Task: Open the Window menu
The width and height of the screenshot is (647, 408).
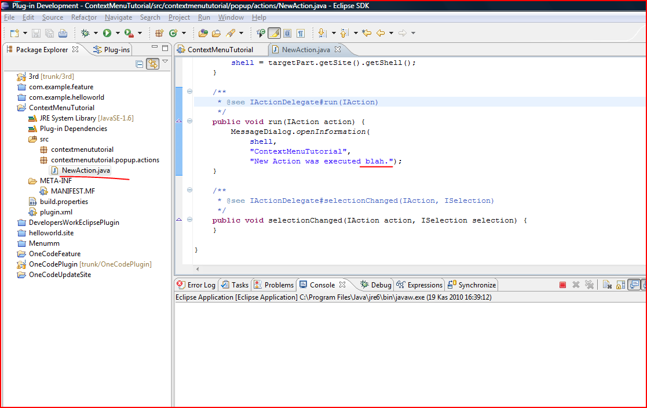Action: [x=231, y=17]
